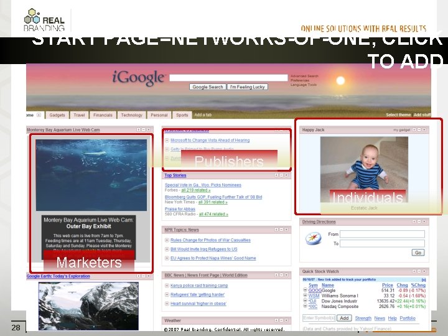Screen dimensions: 448x336
Task: Select the Technology tab
Action: (x=131, y=115)
